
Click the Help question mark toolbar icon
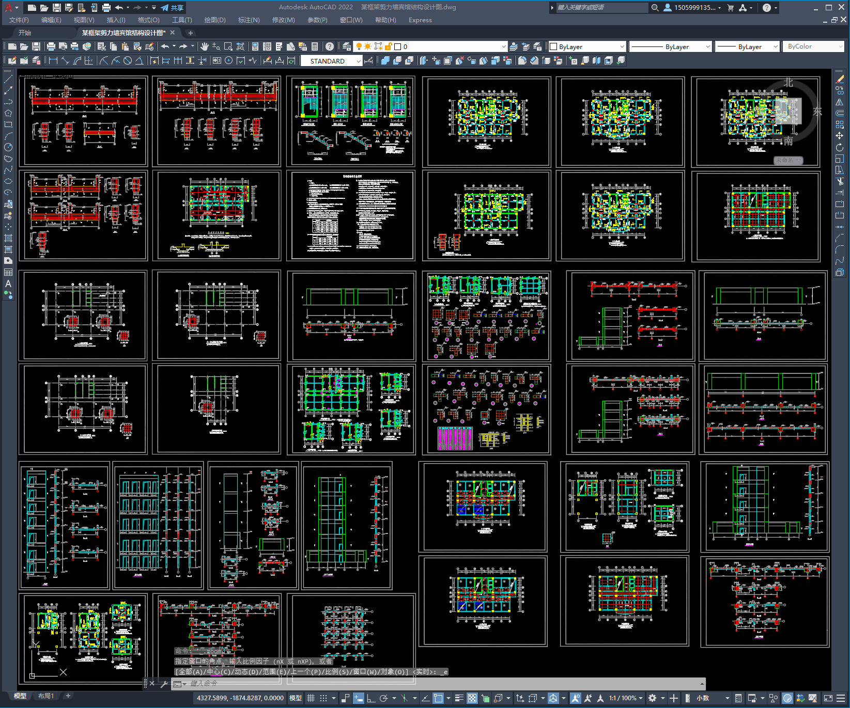click(330, 46)
